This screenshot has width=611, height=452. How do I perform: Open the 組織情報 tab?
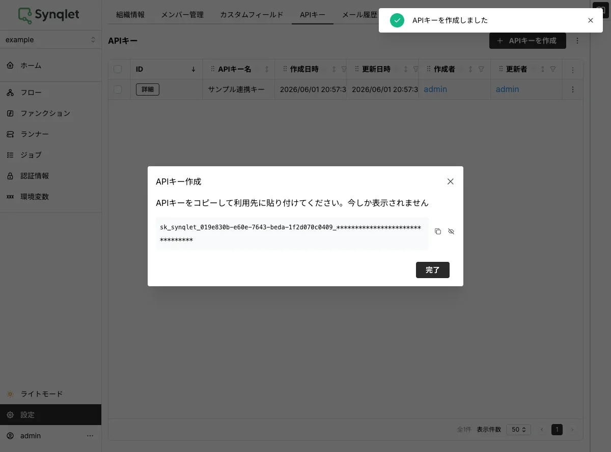[130, 15]
